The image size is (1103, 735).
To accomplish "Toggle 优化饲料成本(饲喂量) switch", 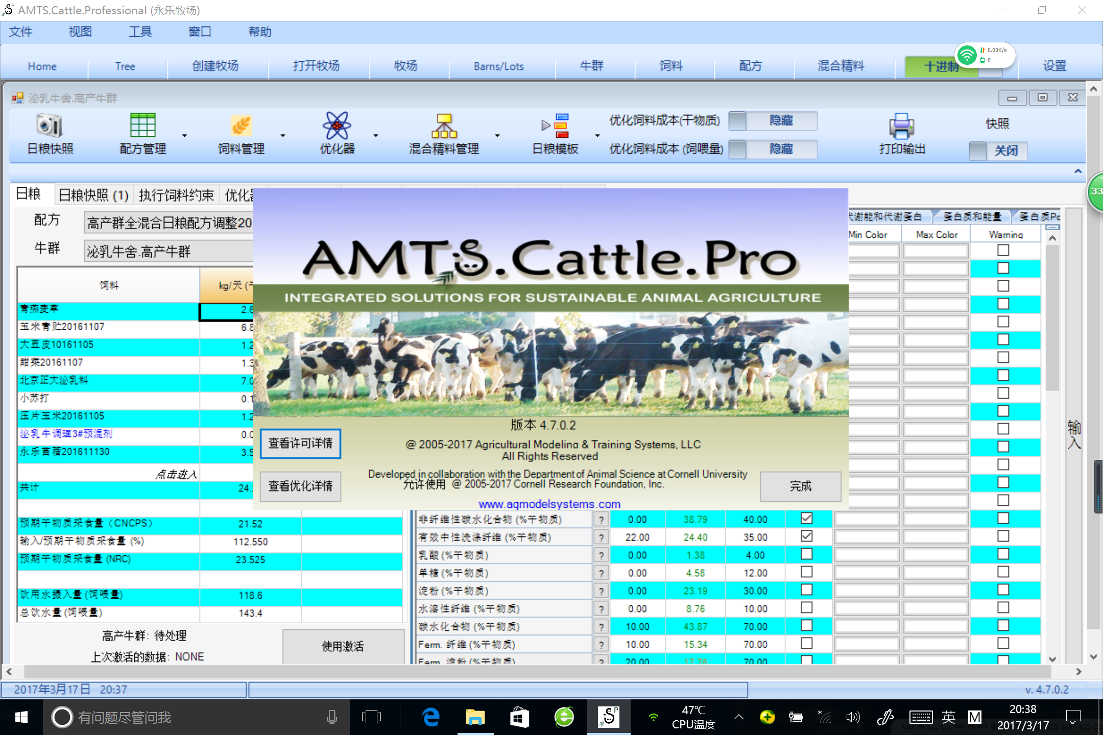I will coord(772,150).
